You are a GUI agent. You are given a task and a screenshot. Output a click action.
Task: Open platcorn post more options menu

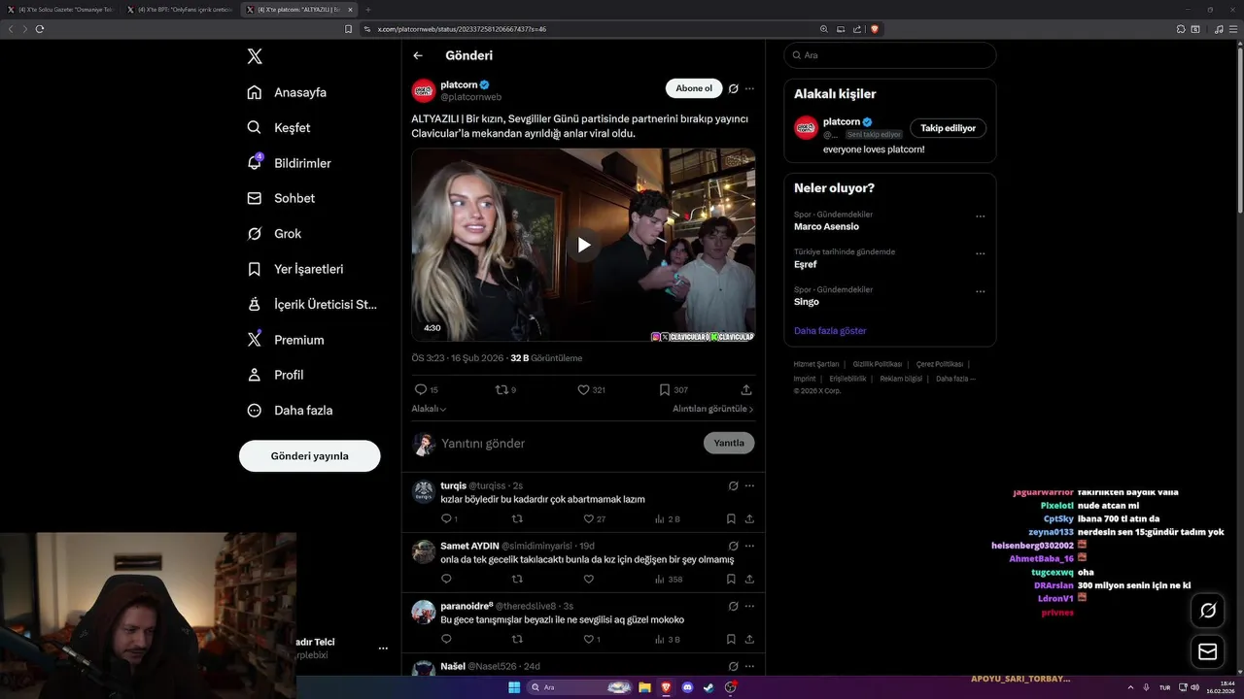coord(749,88)
